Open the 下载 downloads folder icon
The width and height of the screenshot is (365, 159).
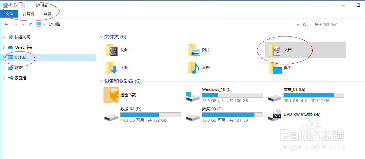click(111, 68)
